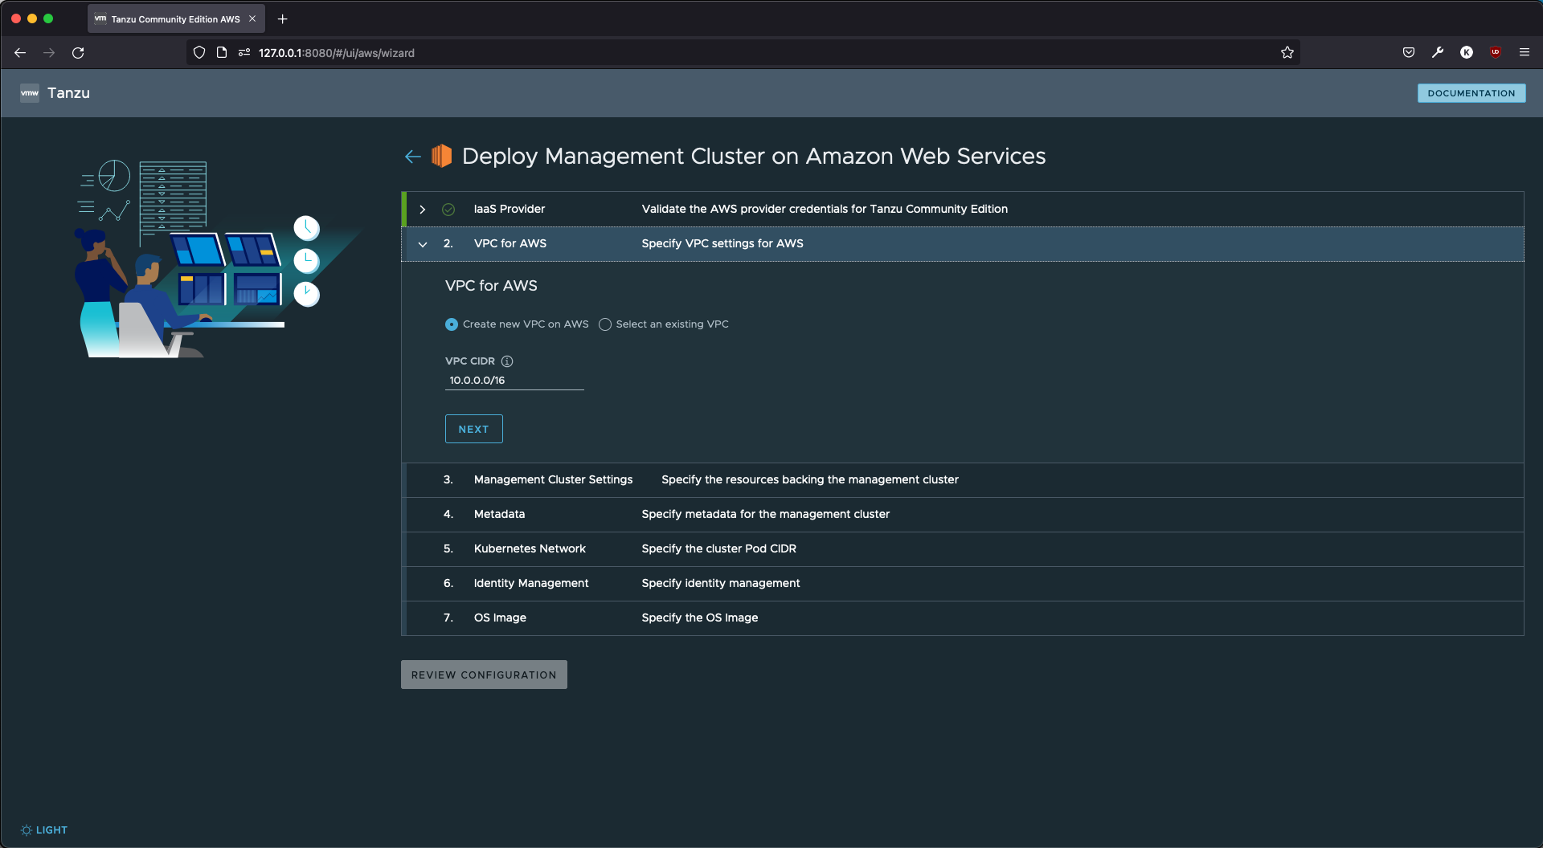The image size is (1543, 848).
Task: Click the shield tracking protection icon
Action: pyautogui.click(x=199, y=53)
